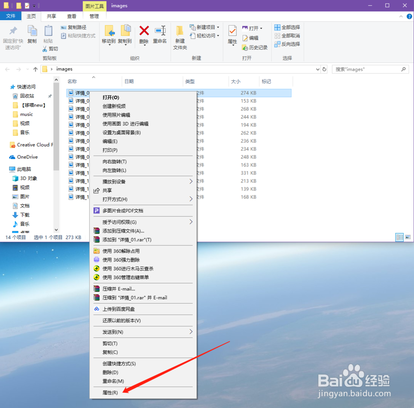Choose Rotate right (向右旋转)

144,161
